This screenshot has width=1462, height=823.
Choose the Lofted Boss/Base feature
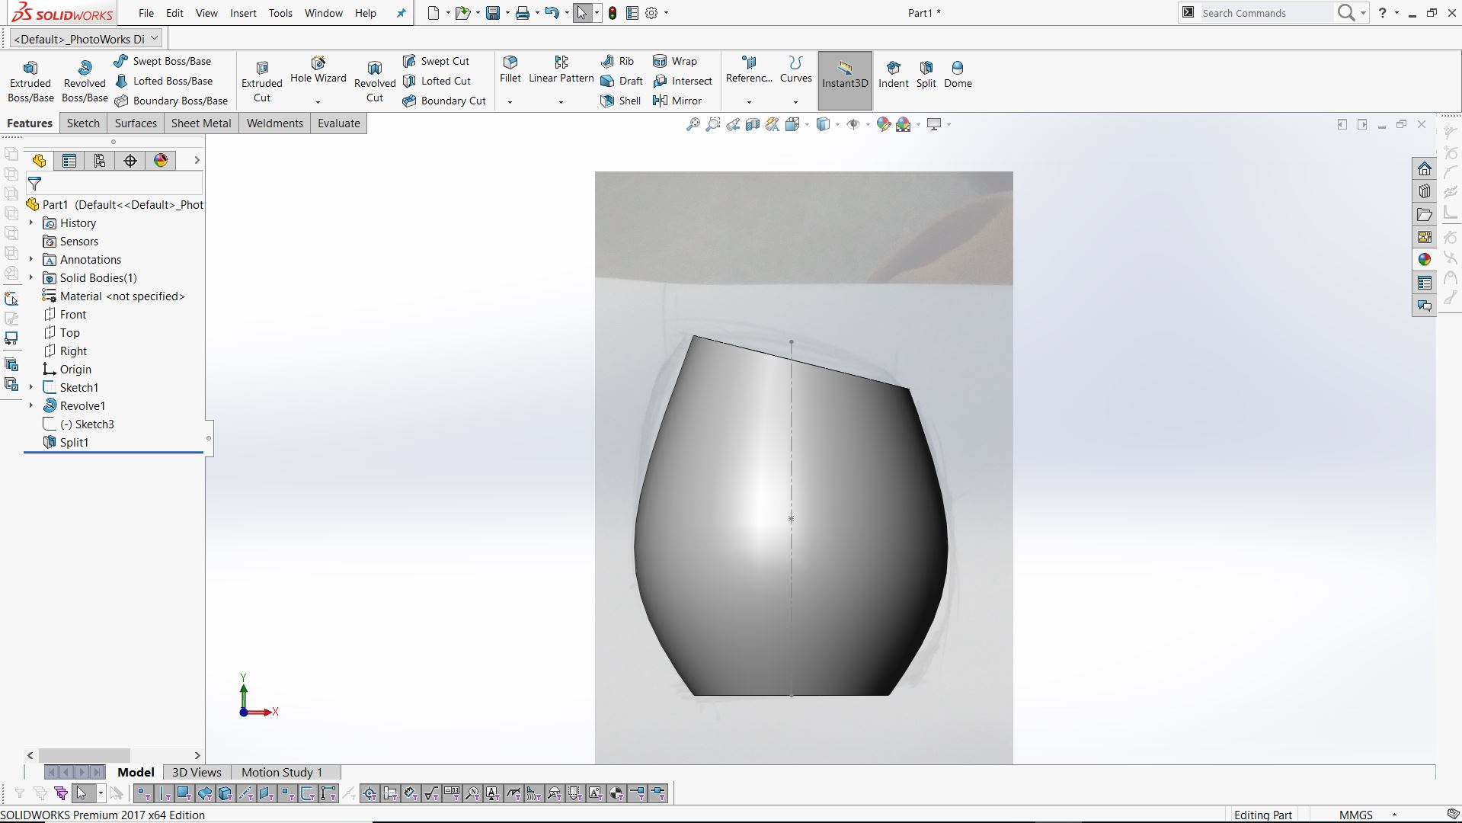tap(163, 81)
